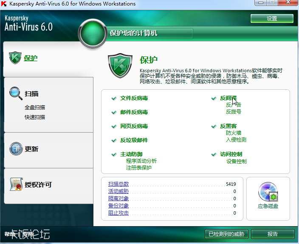The image size is (299, 244).
Task: Open the 已检测到的威胁 button
Action: pyautogui.click(x=226, y=234)
